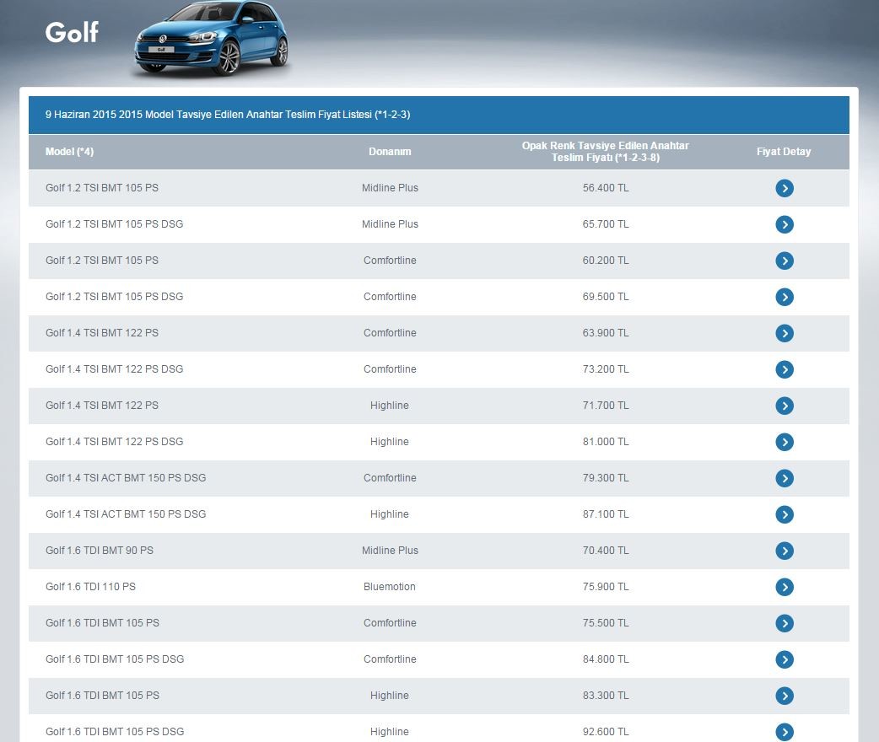Show price detail for 87.100 TL ACT Highline
The image size is (879, 742).
coord(785,514)
